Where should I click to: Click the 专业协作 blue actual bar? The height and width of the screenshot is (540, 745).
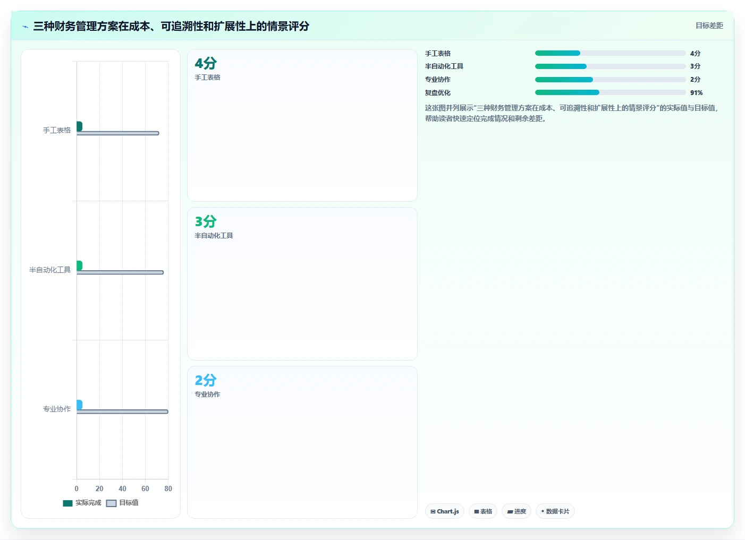pos(79,405)
